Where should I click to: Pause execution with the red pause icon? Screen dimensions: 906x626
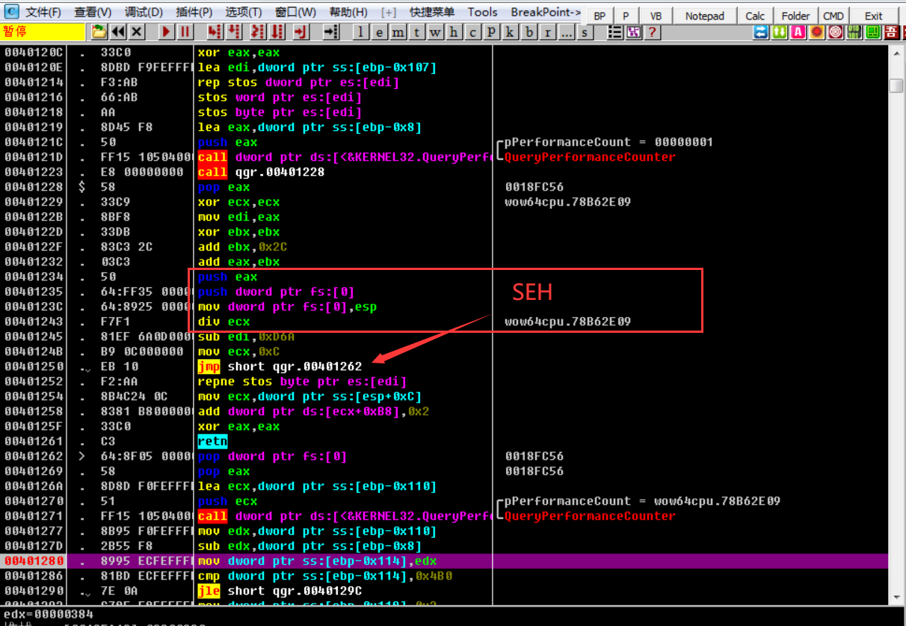[185, 31]
